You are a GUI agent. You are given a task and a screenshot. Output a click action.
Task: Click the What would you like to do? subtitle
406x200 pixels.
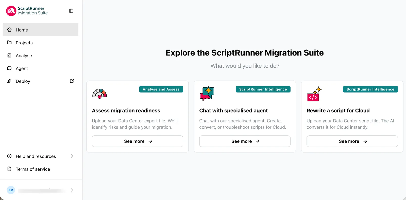245,66
